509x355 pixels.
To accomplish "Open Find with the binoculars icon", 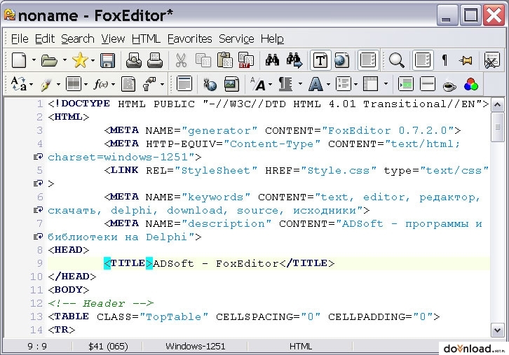I will click(272, 60).
